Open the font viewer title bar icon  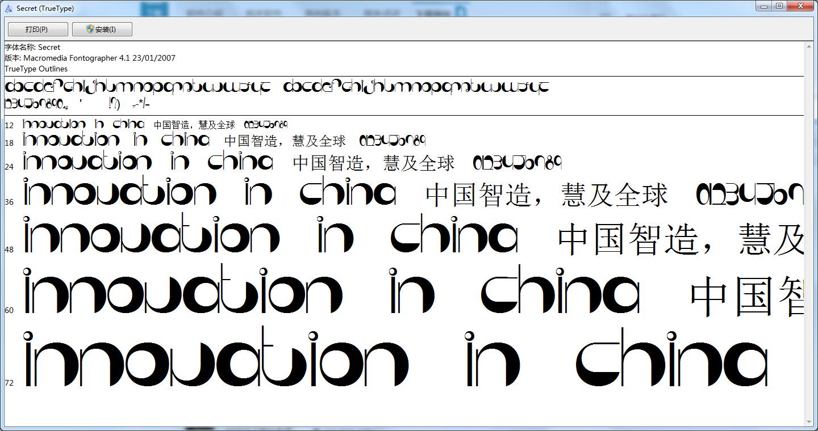point(9,9)
